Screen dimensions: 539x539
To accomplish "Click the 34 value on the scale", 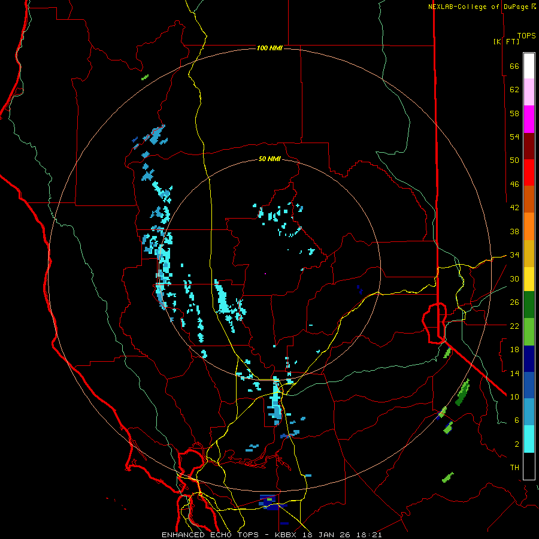I will (x=514, y=255).
